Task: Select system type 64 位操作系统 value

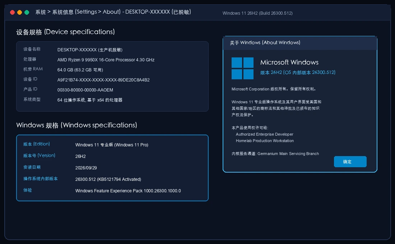Action: [90, 100]
